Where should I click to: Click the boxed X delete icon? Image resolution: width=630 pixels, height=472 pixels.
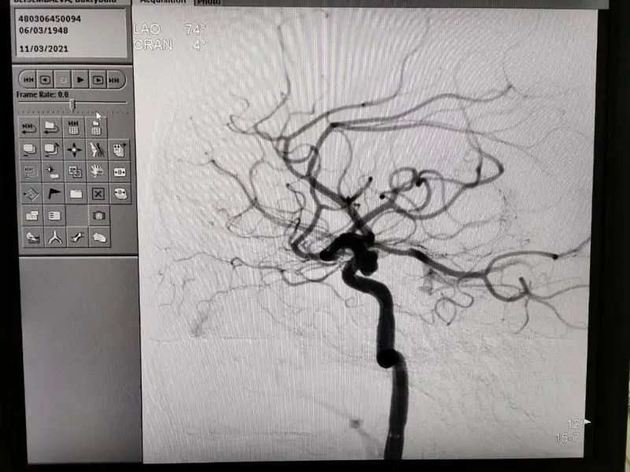click(98, 194)
